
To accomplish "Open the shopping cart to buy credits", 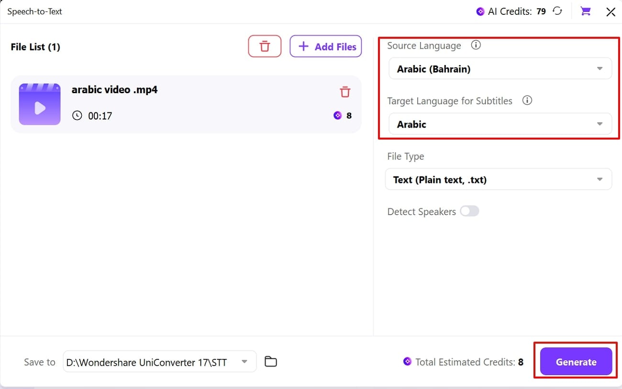I will point(585,11).
